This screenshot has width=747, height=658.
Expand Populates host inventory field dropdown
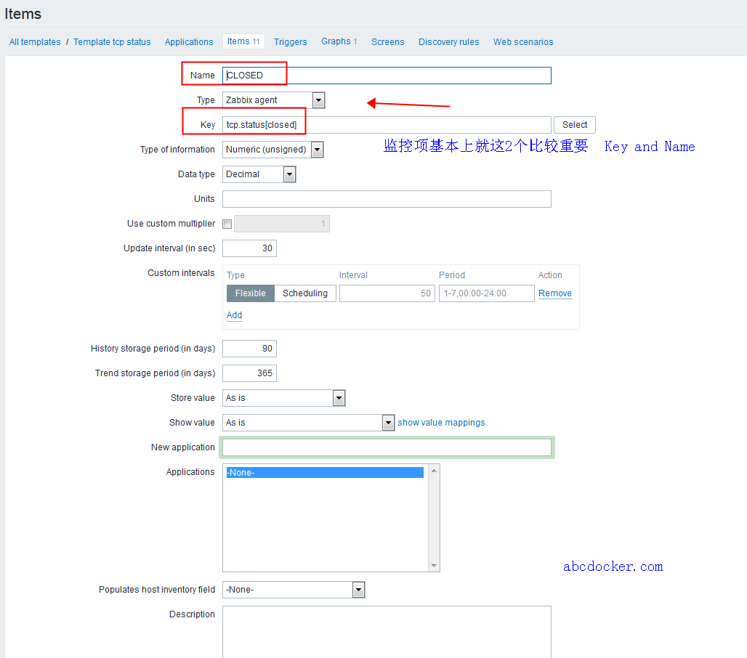tap(294, 590)
